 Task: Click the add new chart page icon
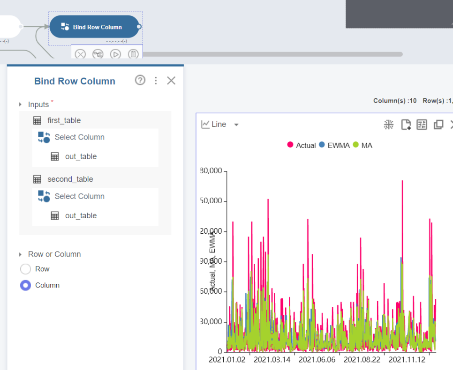coord(406,125)
